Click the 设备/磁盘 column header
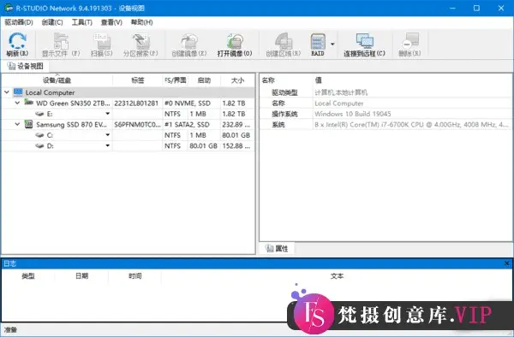Screen dimensions: 514x337 click(x=57, y=80)
